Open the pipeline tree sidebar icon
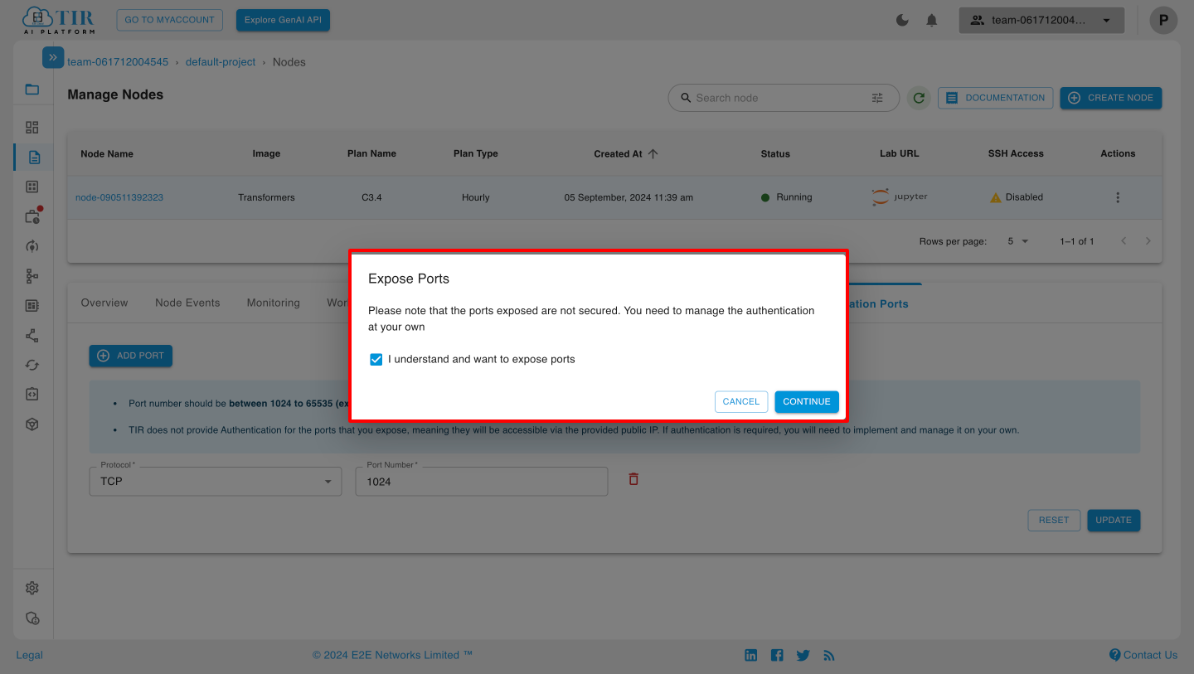This screenshot has width=1194, height=674. click(32, 276)
